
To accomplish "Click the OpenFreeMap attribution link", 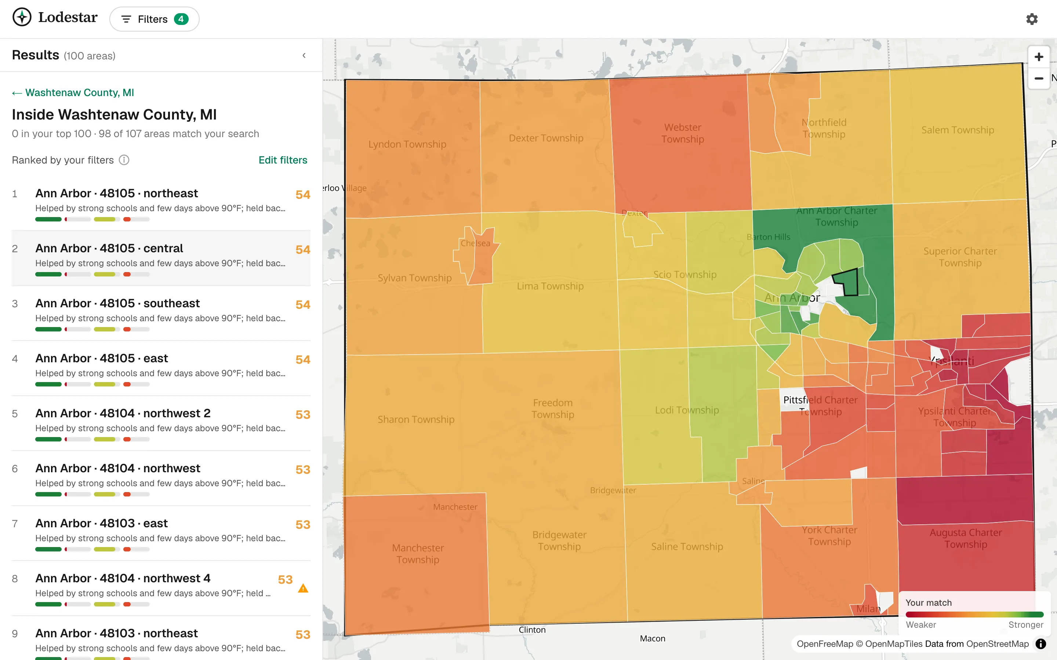I will pos(824,644).
